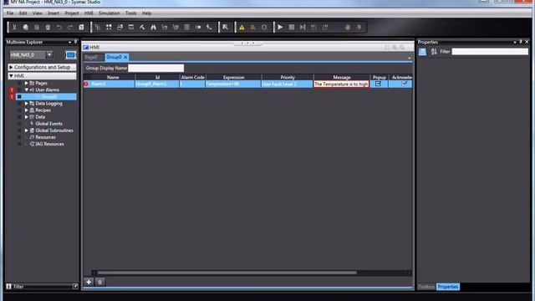Screen dimensions: 535x301
Task: Collapse the User Alarms tree node
Action: (26, 89)
